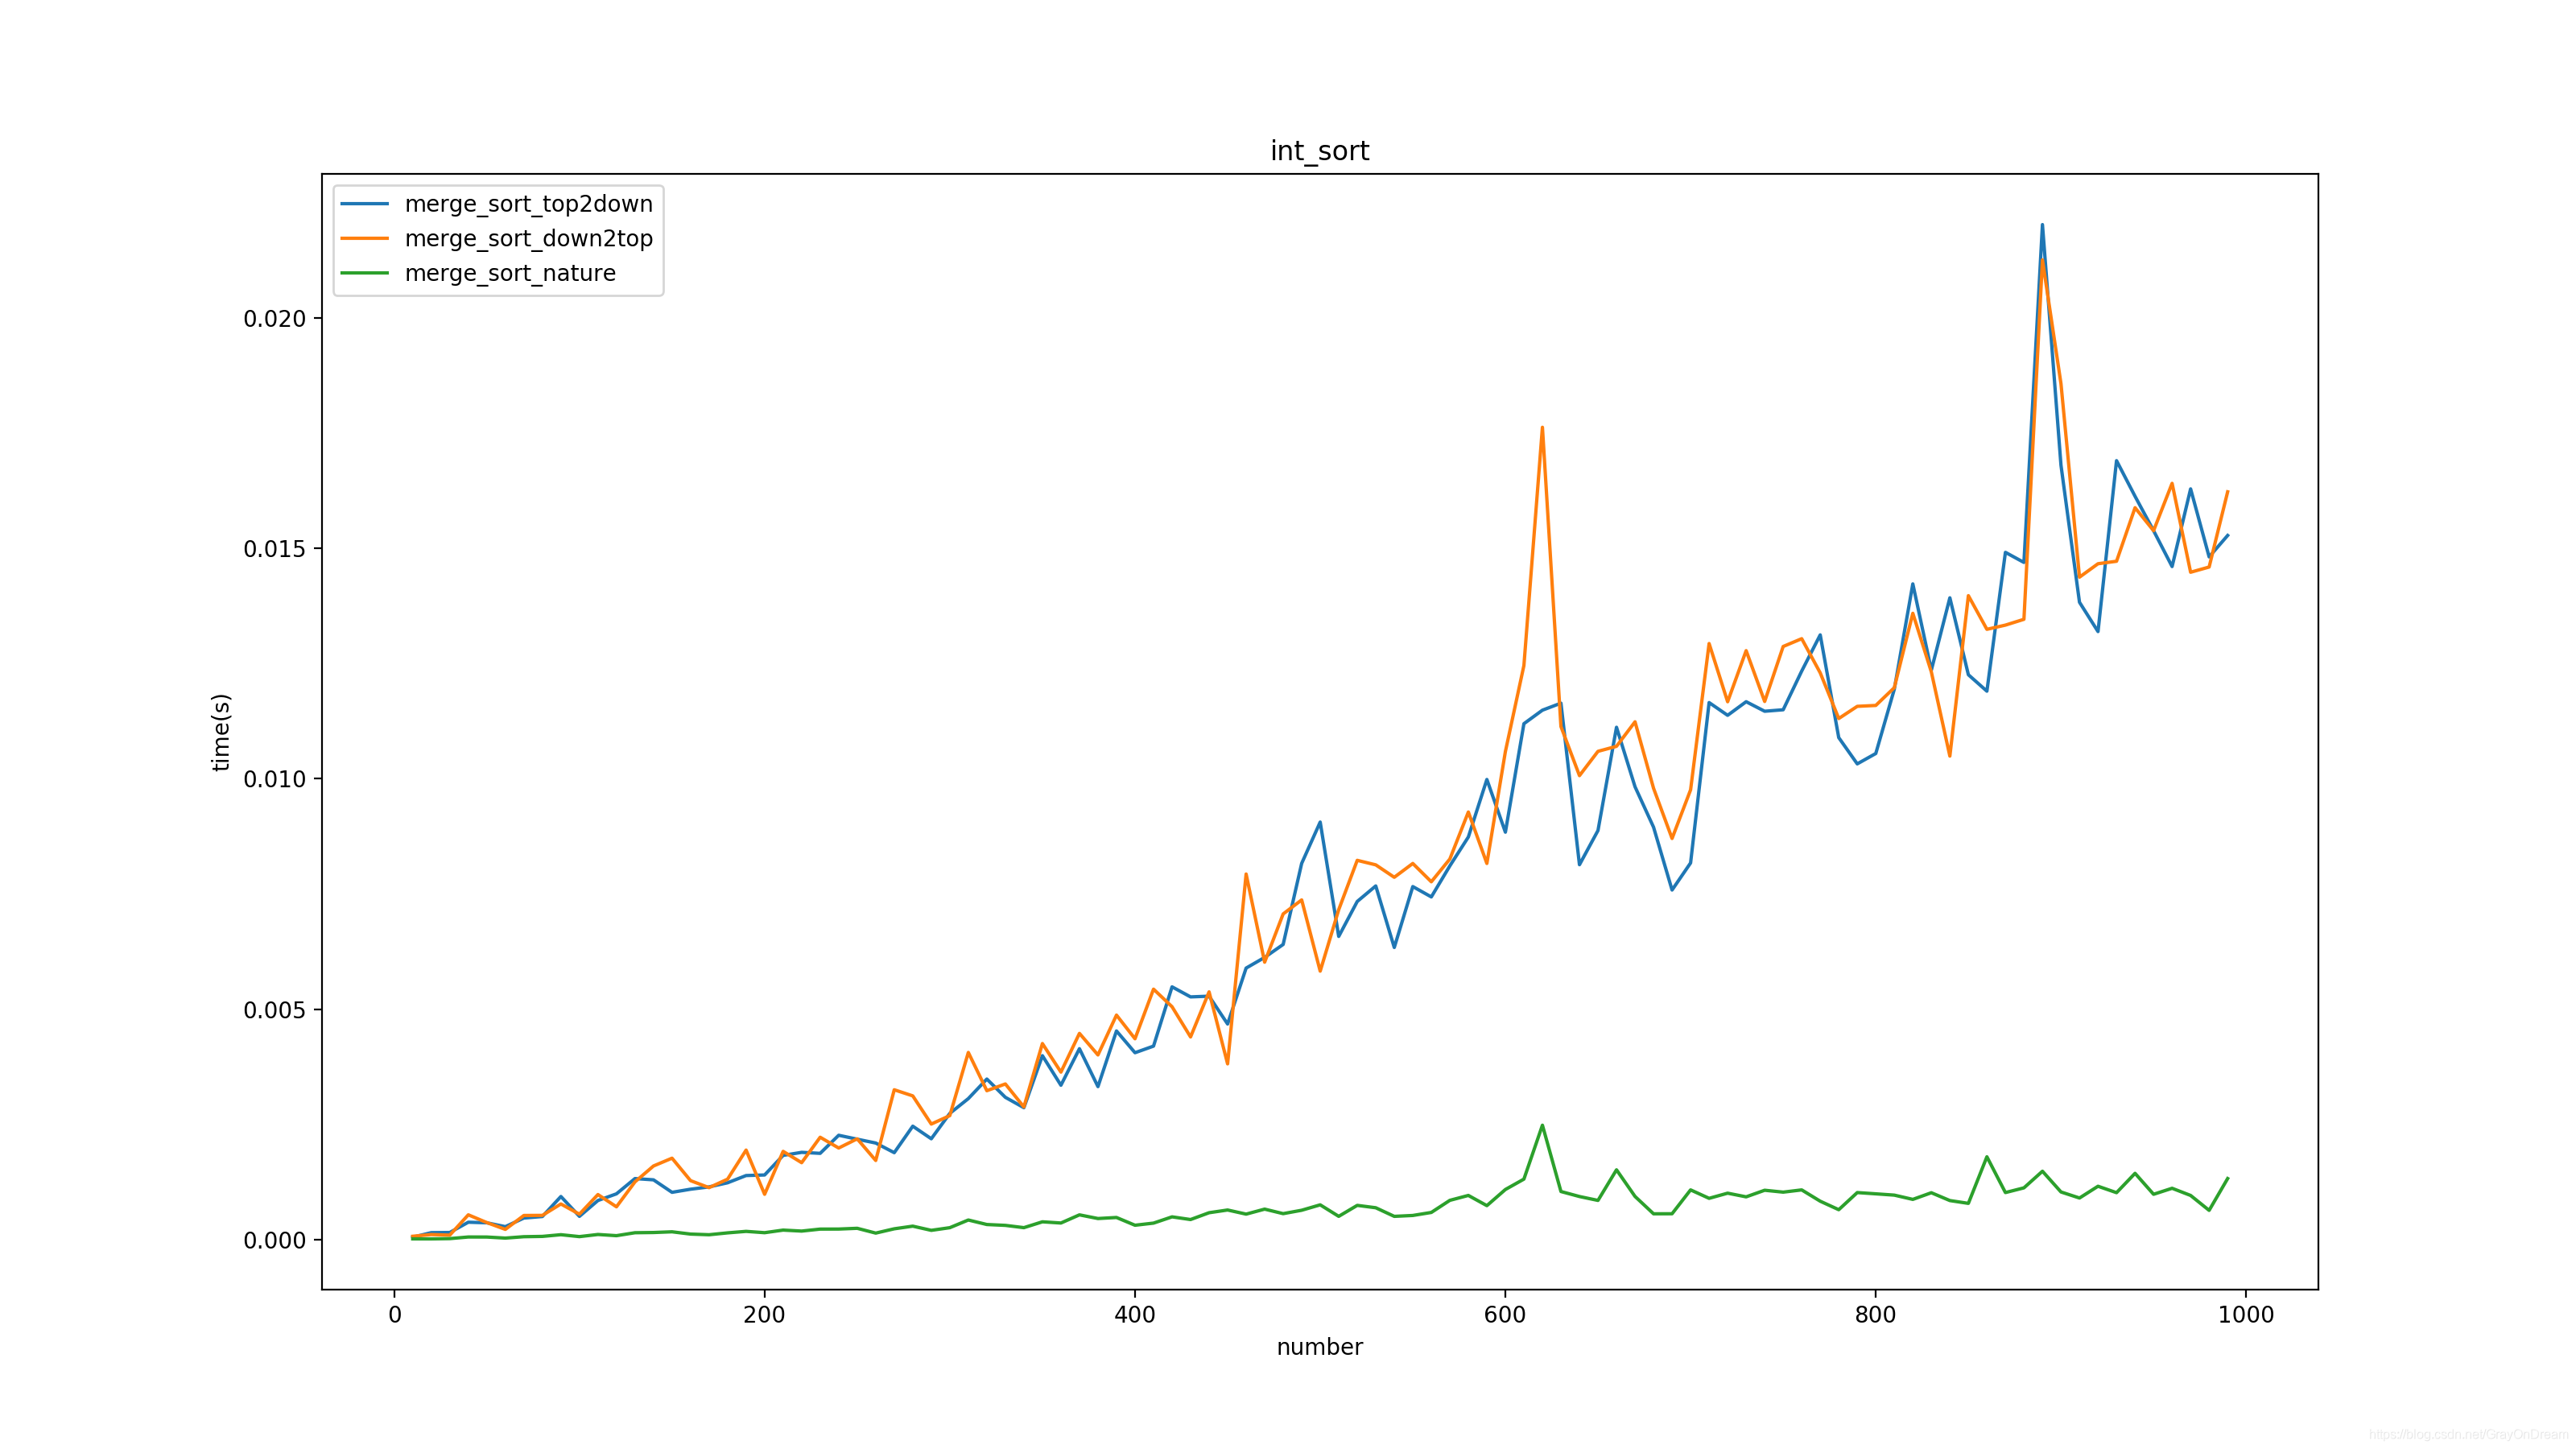Viewport: 2576px width, 1449px height.
Task: Click y-axis tick label 0.010
Action: (x=274, y=779)
